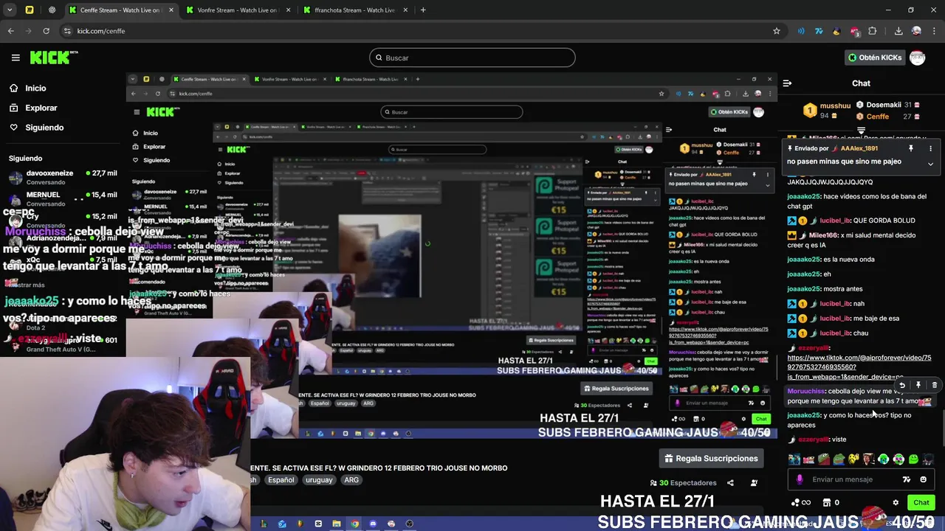Screen dimensions: 945x531
Task: Switch to Vonfre Stream browser tab
Action: point(238,10)
